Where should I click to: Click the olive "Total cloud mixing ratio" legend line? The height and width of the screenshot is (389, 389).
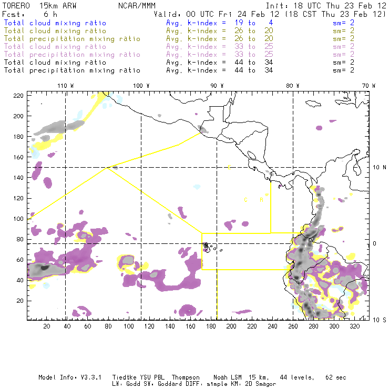click(x=55, y=31)
